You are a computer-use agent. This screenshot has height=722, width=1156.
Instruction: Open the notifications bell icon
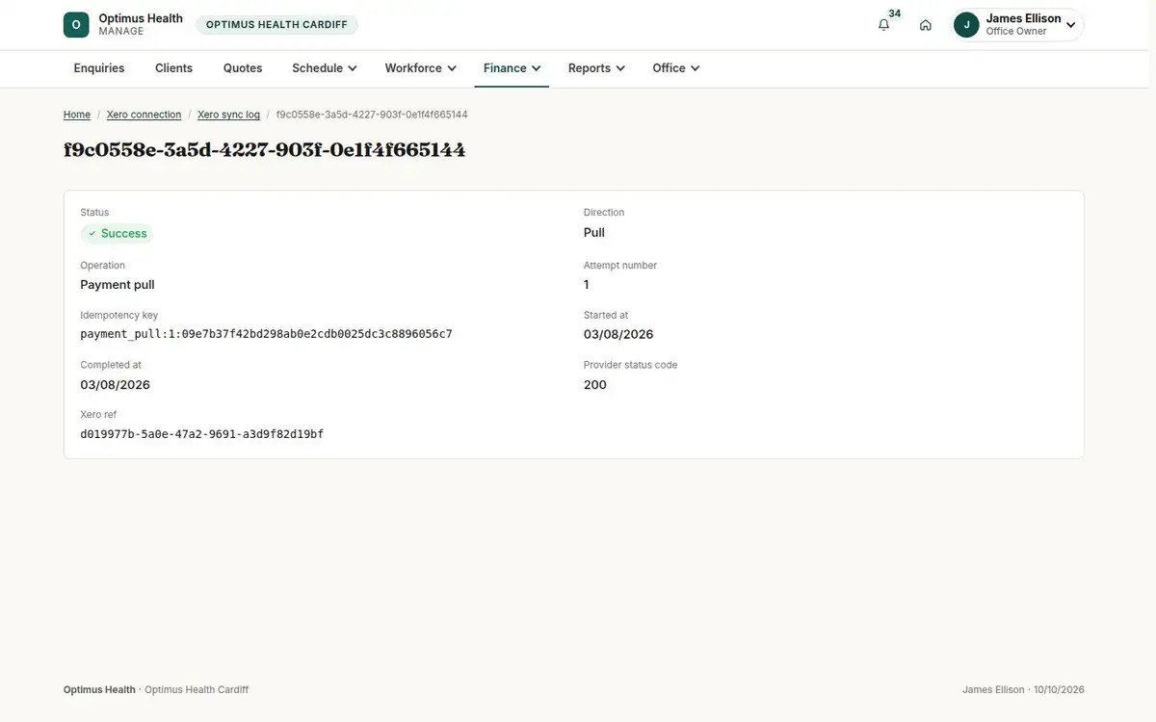883,25
